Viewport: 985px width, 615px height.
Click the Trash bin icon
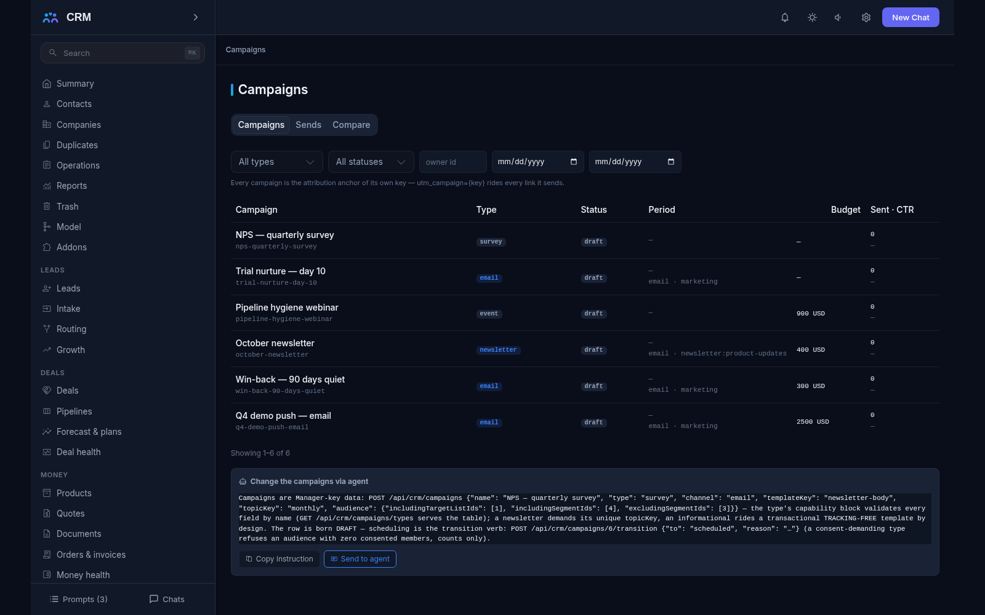[47, 206]
